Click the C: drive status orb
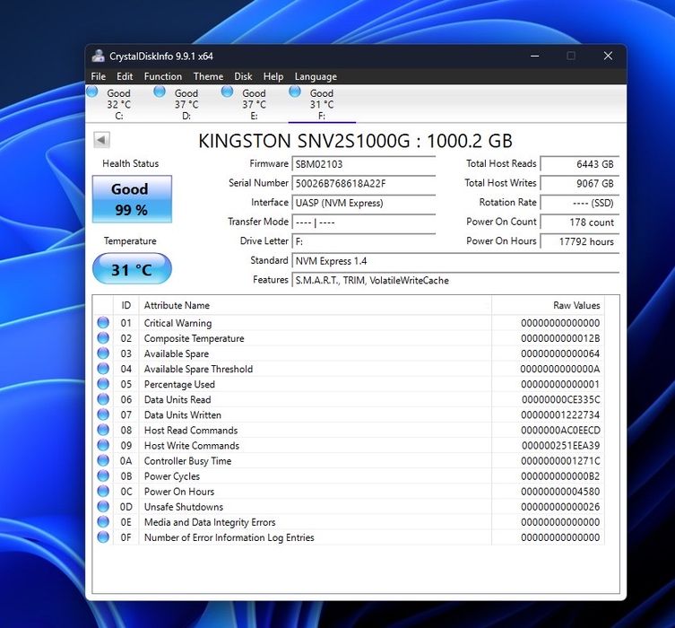 pyautogui.click(x=91, y=92)
